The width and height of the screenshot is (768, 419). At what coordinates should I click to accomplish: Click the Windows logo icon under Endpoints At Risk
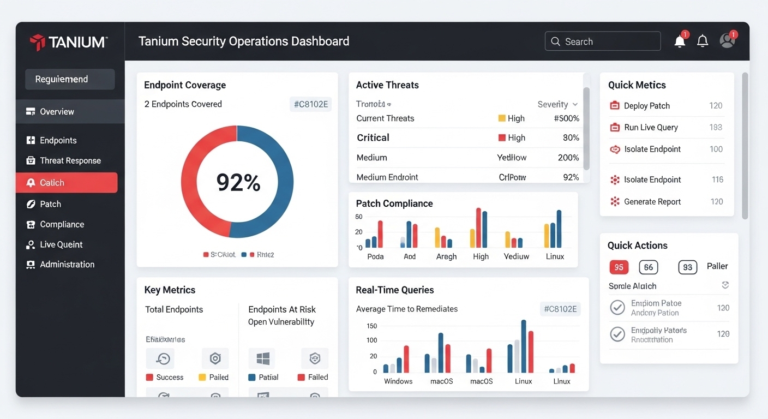(262, 358)
